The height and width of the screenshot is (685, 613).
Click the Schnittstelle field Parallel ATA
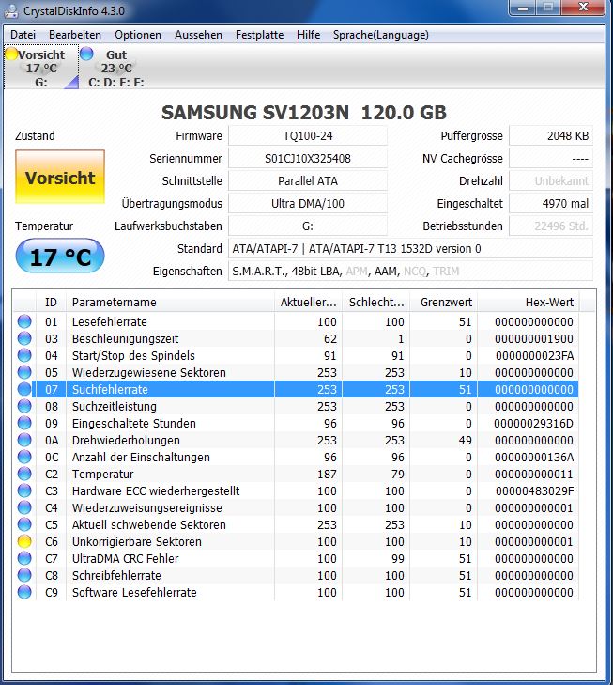(308, 180)
